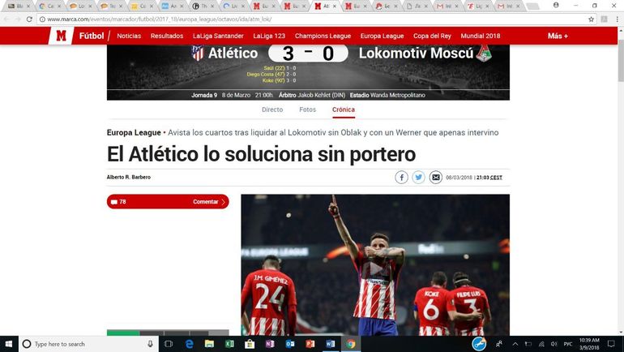The image size is (624, 352).
Task: Open Excel from taskbar
Action: 229,344
